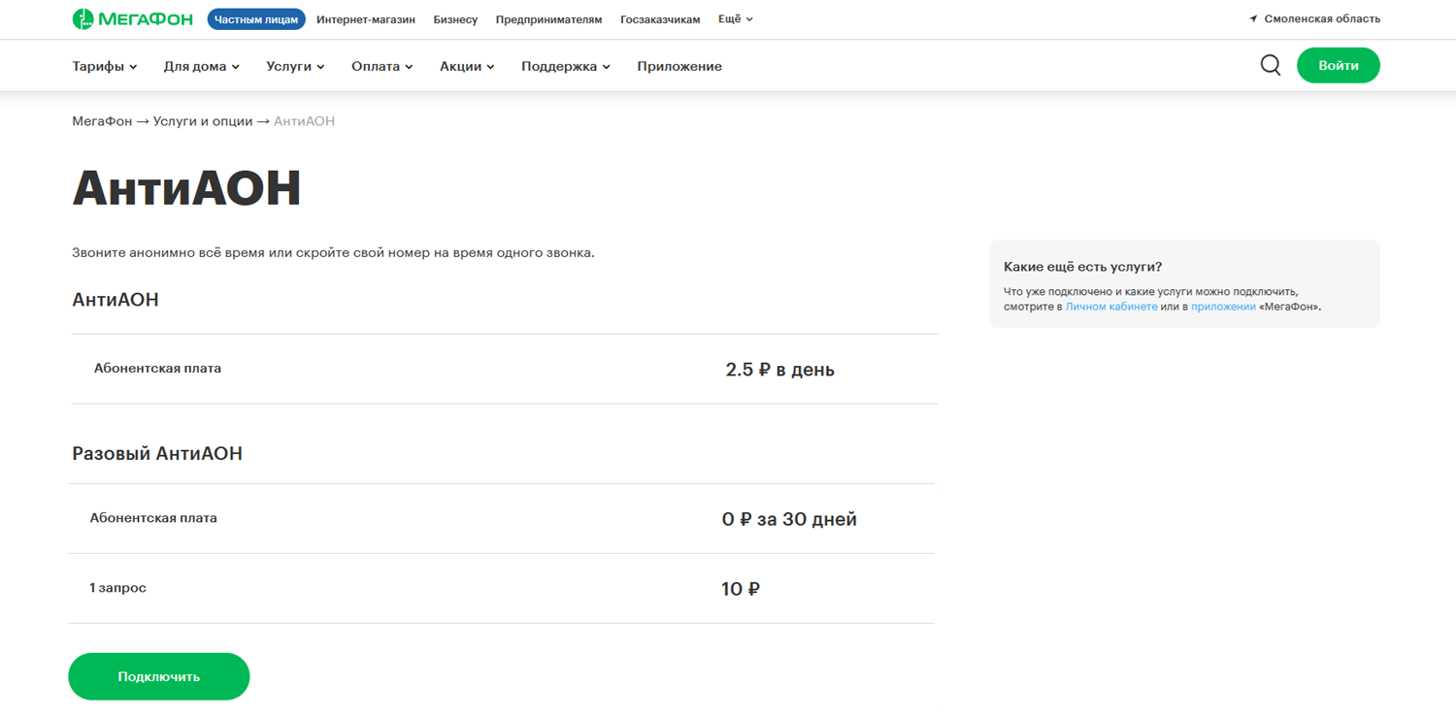Go to Интернет-магазин
Image resolution: width=1456 pixels, height=716 pixels.
coord(366,19)
